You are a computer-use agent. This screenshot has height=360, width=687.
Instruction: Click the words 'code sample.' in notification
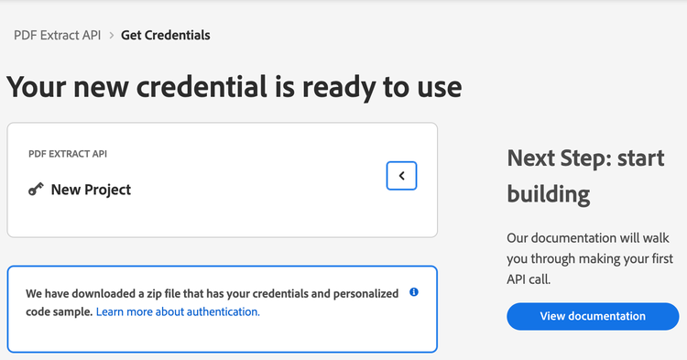pyautogui.click(x=60, y=311)
